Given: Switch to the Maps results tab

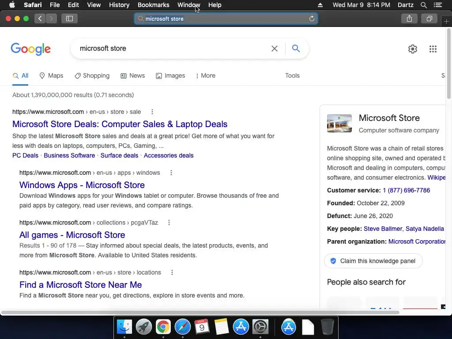Looking at the screenshot, I should [x=51, y=75].
